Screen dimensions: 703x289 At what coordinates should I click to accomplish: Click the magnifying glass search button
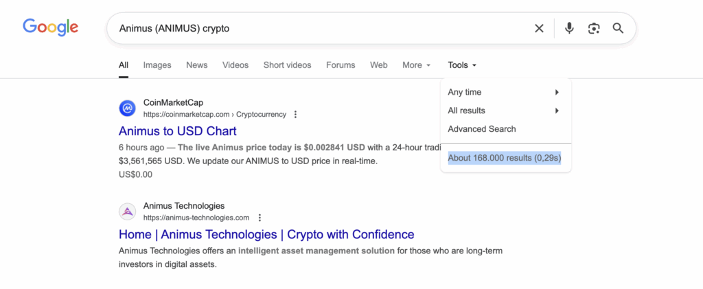coord(618,28)
